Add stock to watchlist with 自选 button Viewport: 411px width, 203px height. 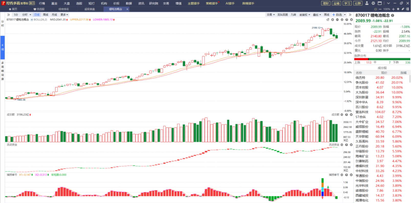click(x=337, y=15)
